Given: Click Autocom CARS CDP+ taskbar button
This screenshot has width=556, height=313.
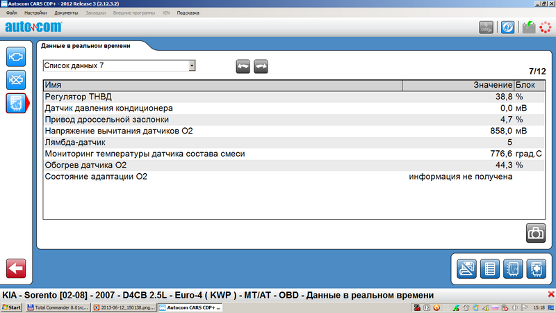Looking at the screenshot, I should pyautogui.click(x=190, y=307).
